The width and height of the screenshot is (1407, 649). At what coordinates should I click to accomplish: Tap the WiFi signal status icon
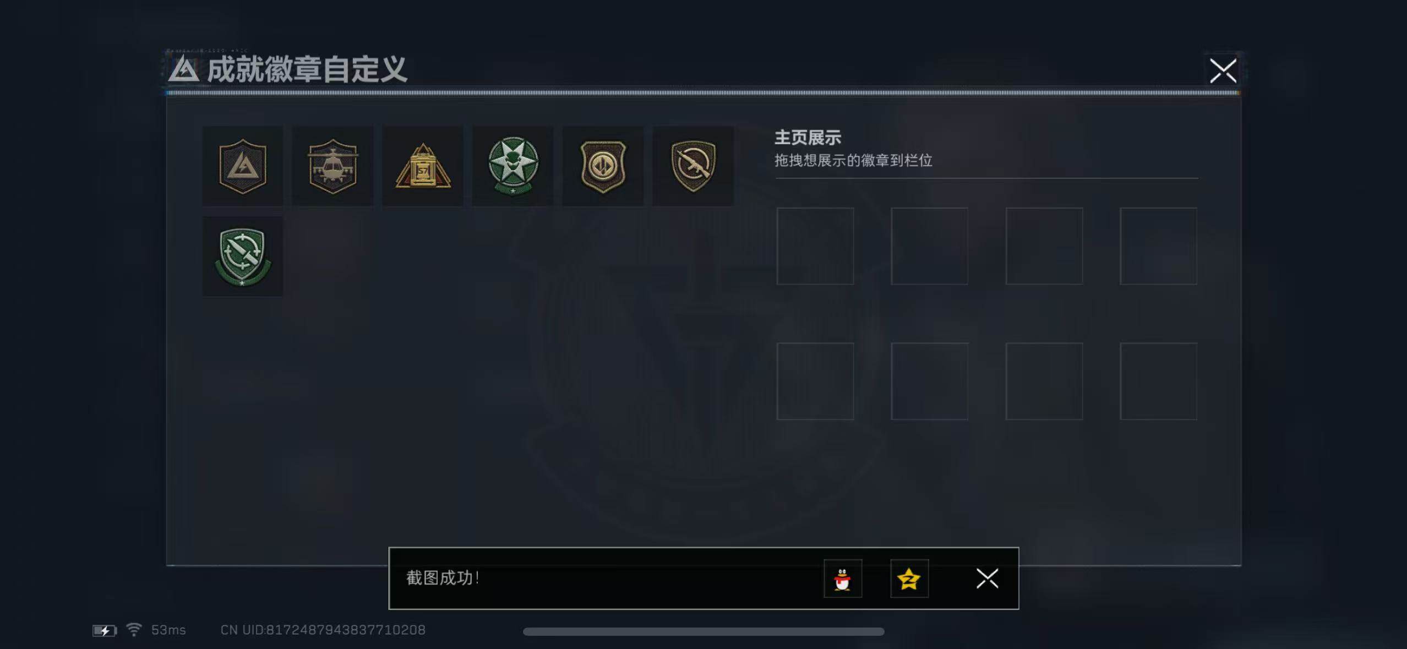pyautogui.click(x=134, y=629)
